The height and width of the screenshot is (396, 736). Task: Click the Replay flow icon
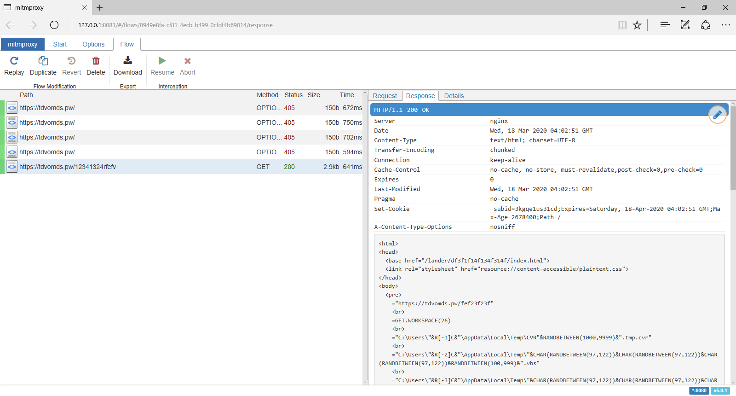point(14,61)
